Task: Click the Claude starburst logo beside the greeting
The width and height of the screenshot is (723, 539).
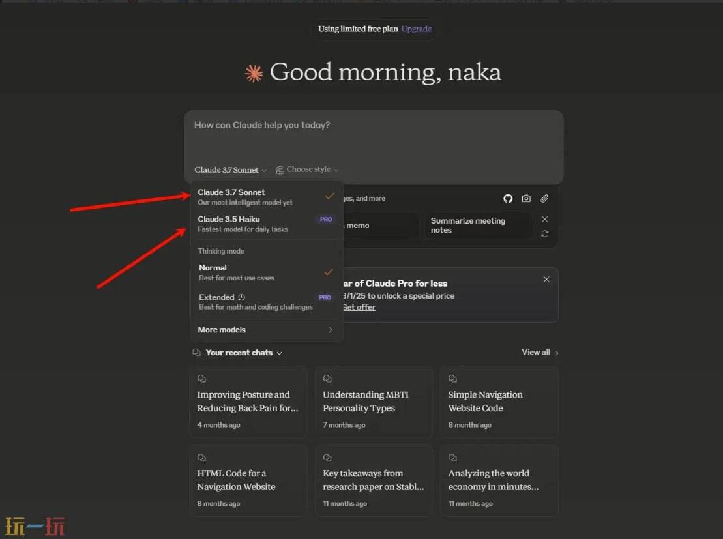Action: (254, 74)
